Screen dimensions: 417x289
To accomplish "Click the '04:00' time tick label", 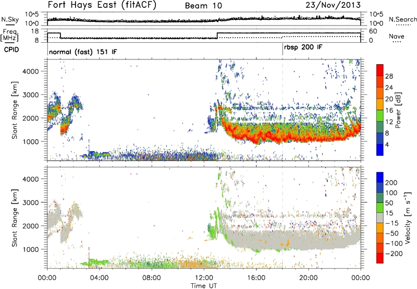I will tap(99, 278).
